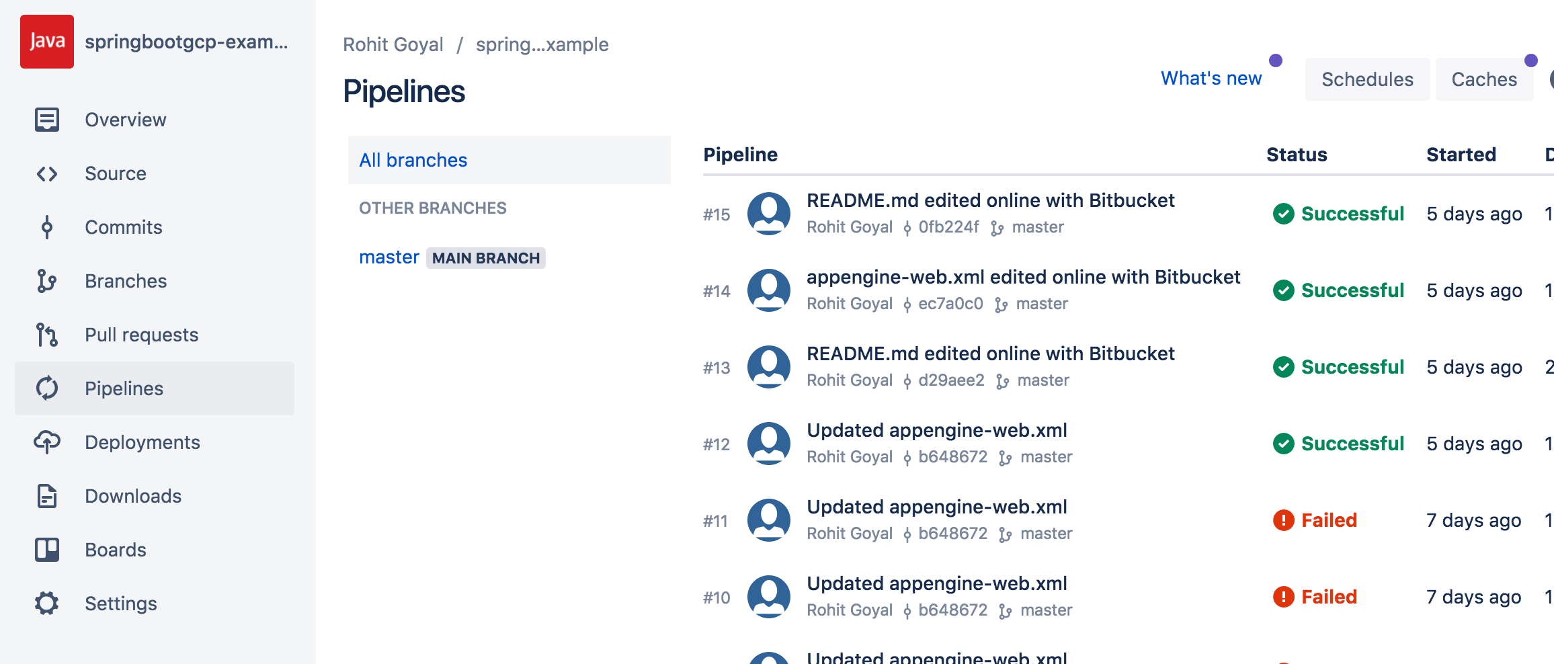Image resolution: width=1554 pixels, height=664 pixels.
Task: Click the Failed status icon on pipeline #11
Action: (x=1284, y=520)
